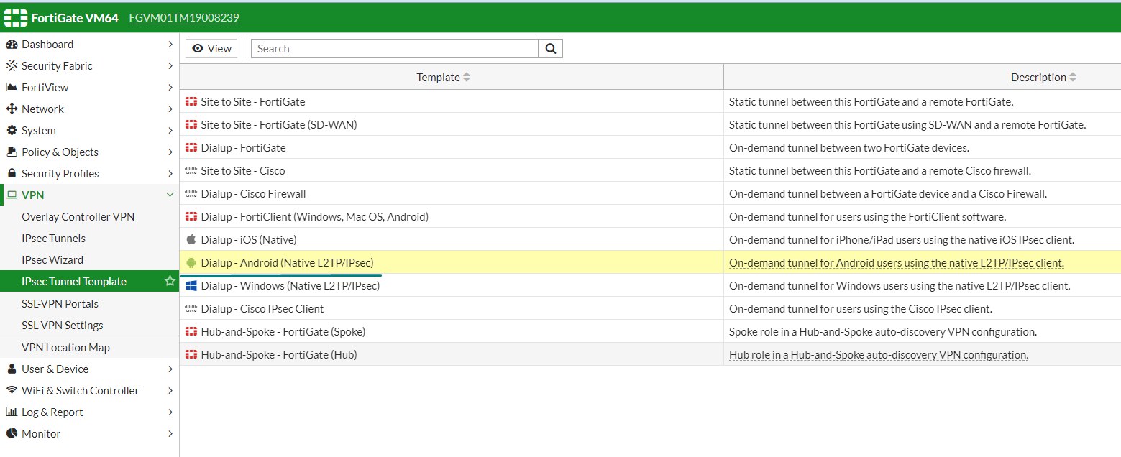Click the FortiGate icon for Dialup - FortiGate
The height and width of the screenshot is (457, 1121).
[191, 148]
